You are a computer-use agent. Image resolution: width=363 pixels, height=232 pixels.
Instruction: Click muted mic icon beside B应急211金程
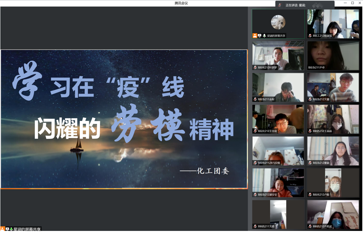pos(255,99)
